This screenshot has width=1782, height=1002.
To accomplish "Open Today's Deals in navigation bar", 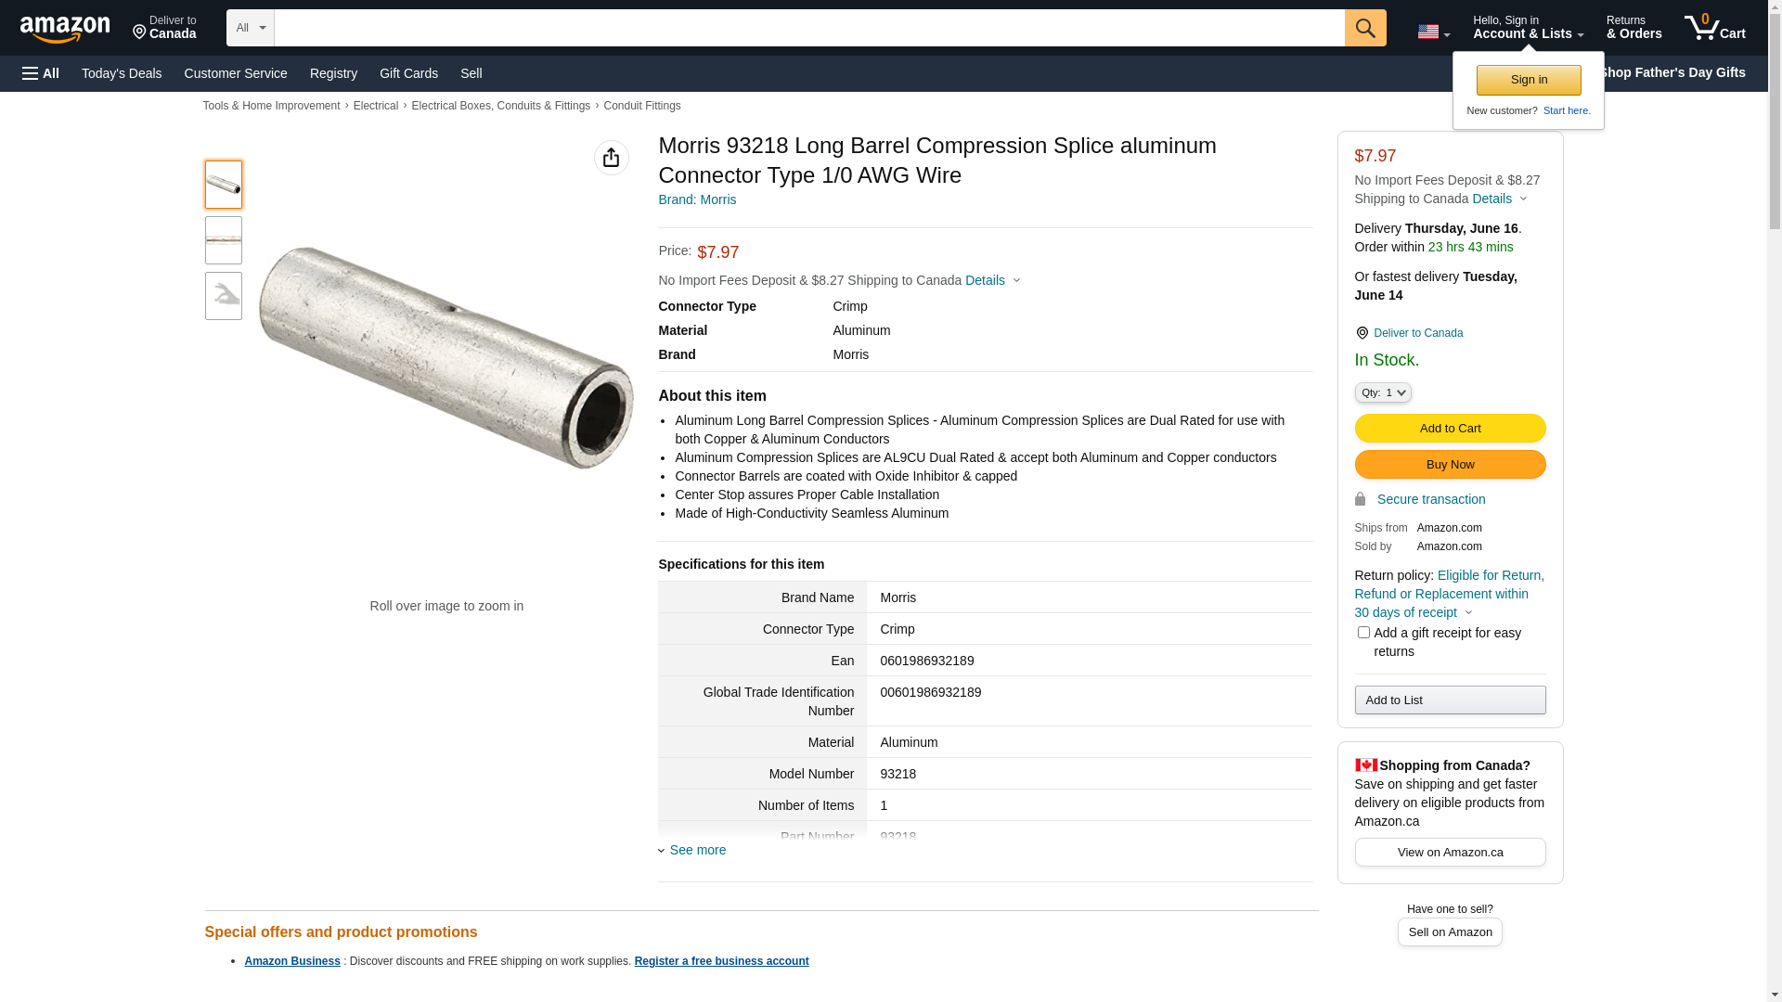I will click(122, 73).
